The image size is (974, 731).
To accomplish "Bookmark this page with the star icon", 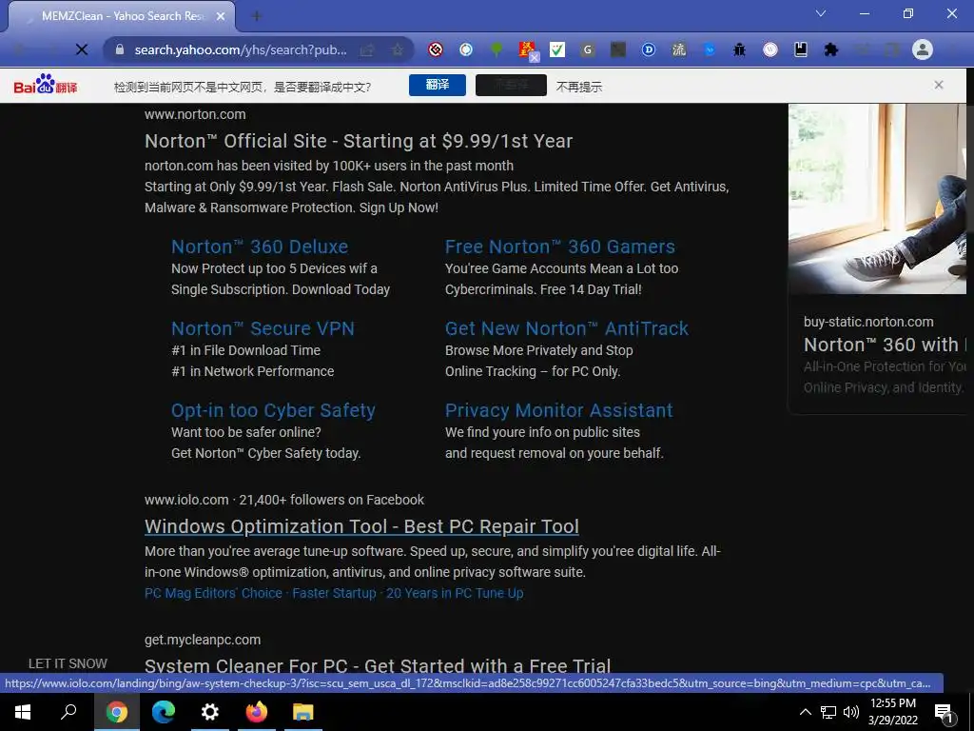I will click(x=398, y=49).
